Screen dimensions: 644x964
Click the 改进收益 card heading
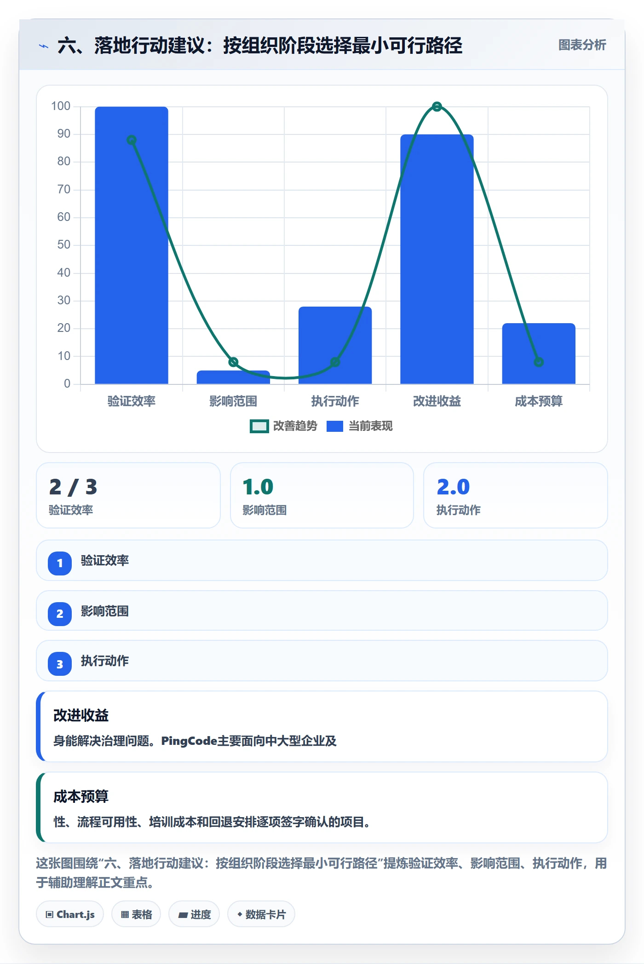(81, 715)
